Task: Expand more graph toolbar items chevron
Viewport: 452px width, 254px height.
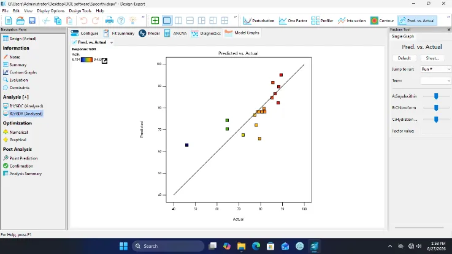Action: click(x=448, y=17)
